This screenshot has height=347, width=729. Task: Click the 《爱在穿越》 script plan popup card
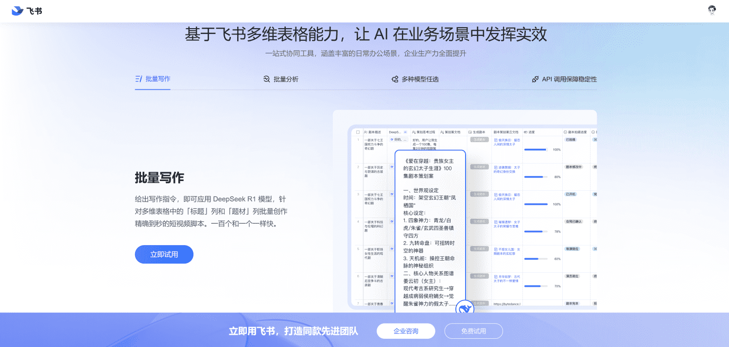coord(430,231)
